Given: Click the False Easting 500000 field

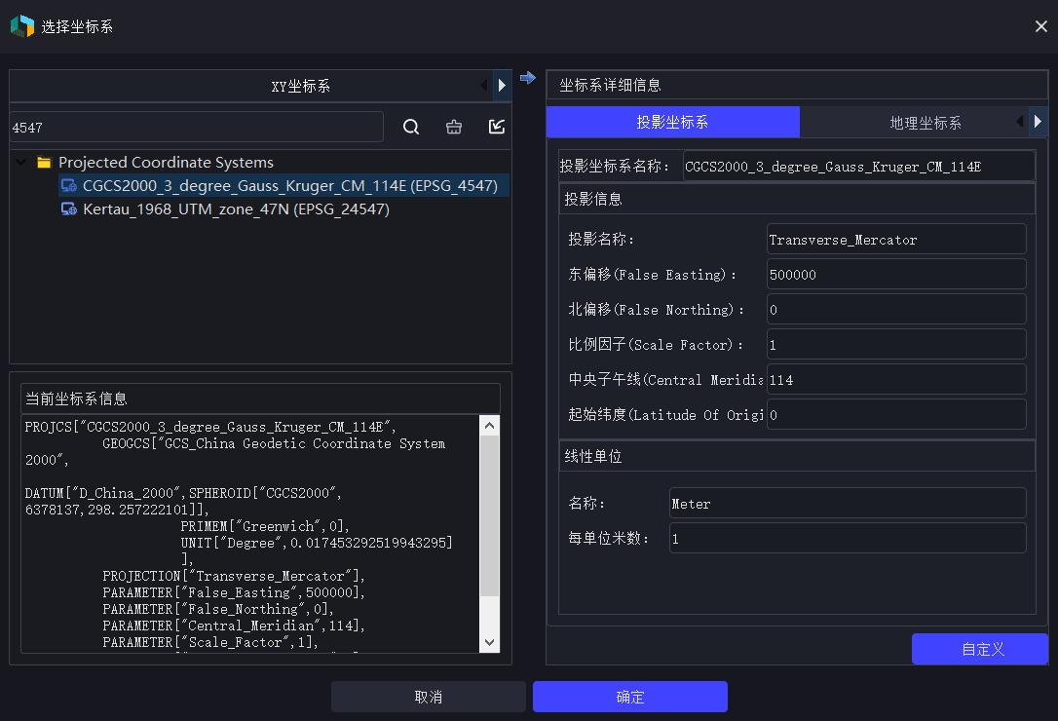Looking at the screenshot, I should tap(896, 275).
